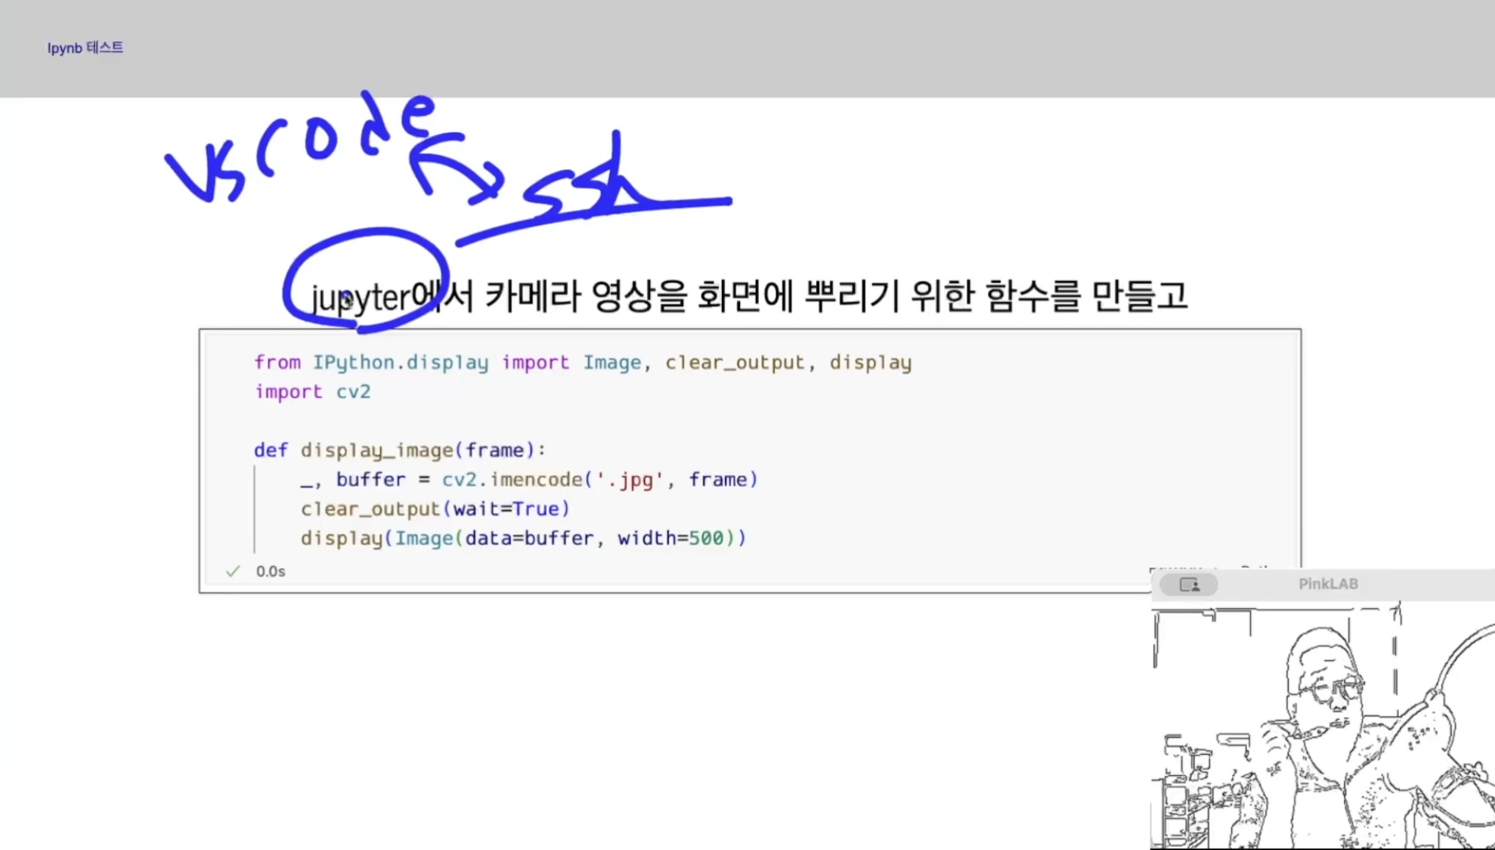Click the PinkLAB window title
This screenshot has width=1495, height=850.
[1328, 584]
